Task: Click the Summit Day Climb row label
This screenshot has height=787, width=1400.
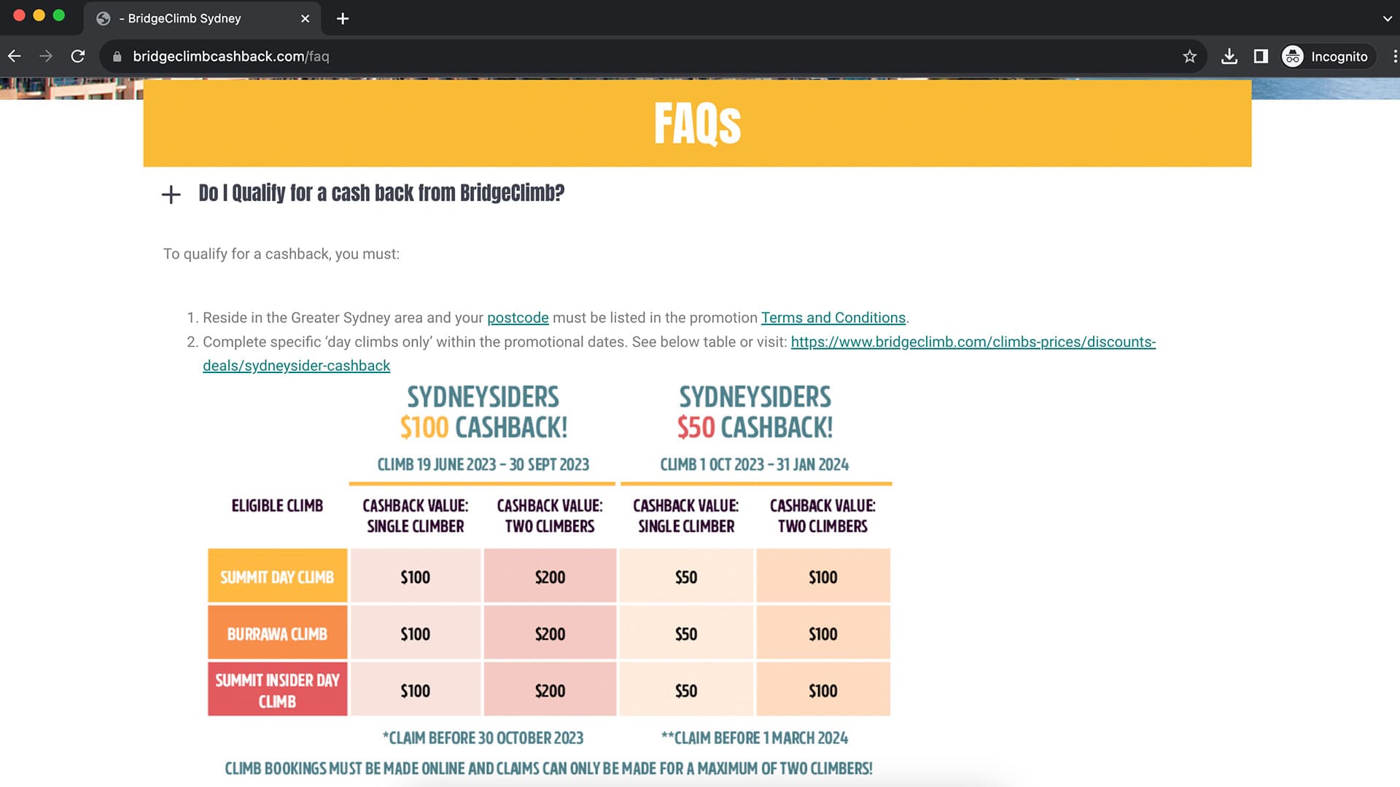Action: [277, 576]
